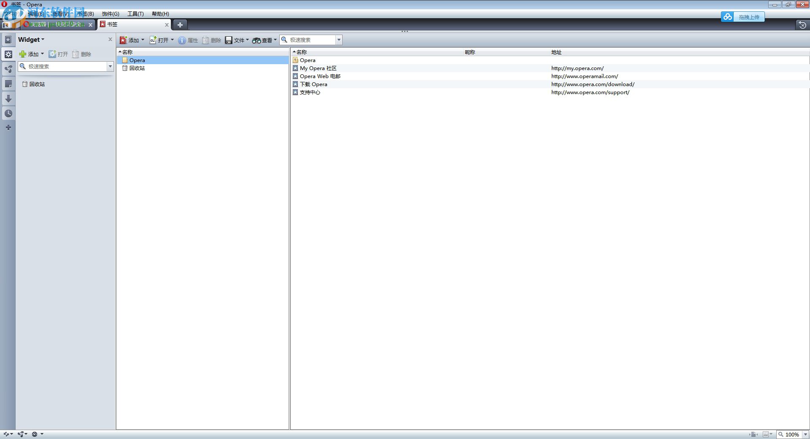Open the Opera Unite status bar icon
Screen dimensions: 810x439
point(22,434)
